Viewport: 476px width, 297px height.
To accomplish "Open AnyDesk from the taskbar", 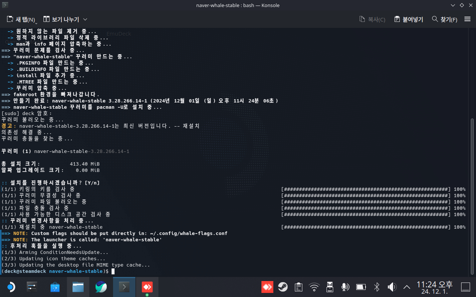I will tap(147, 287).
